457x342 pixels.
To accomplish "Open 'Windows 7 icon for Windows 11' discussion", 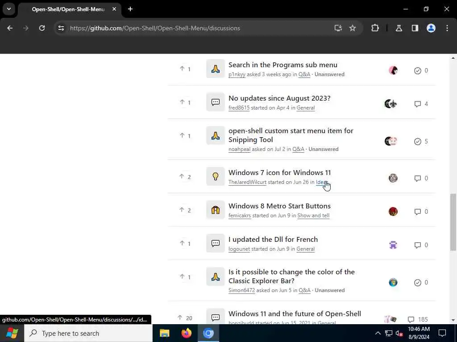I will (279, 172).
